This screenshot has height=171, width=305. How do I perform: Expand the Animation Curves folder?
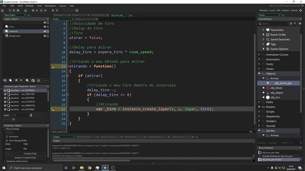coord(259,55)
